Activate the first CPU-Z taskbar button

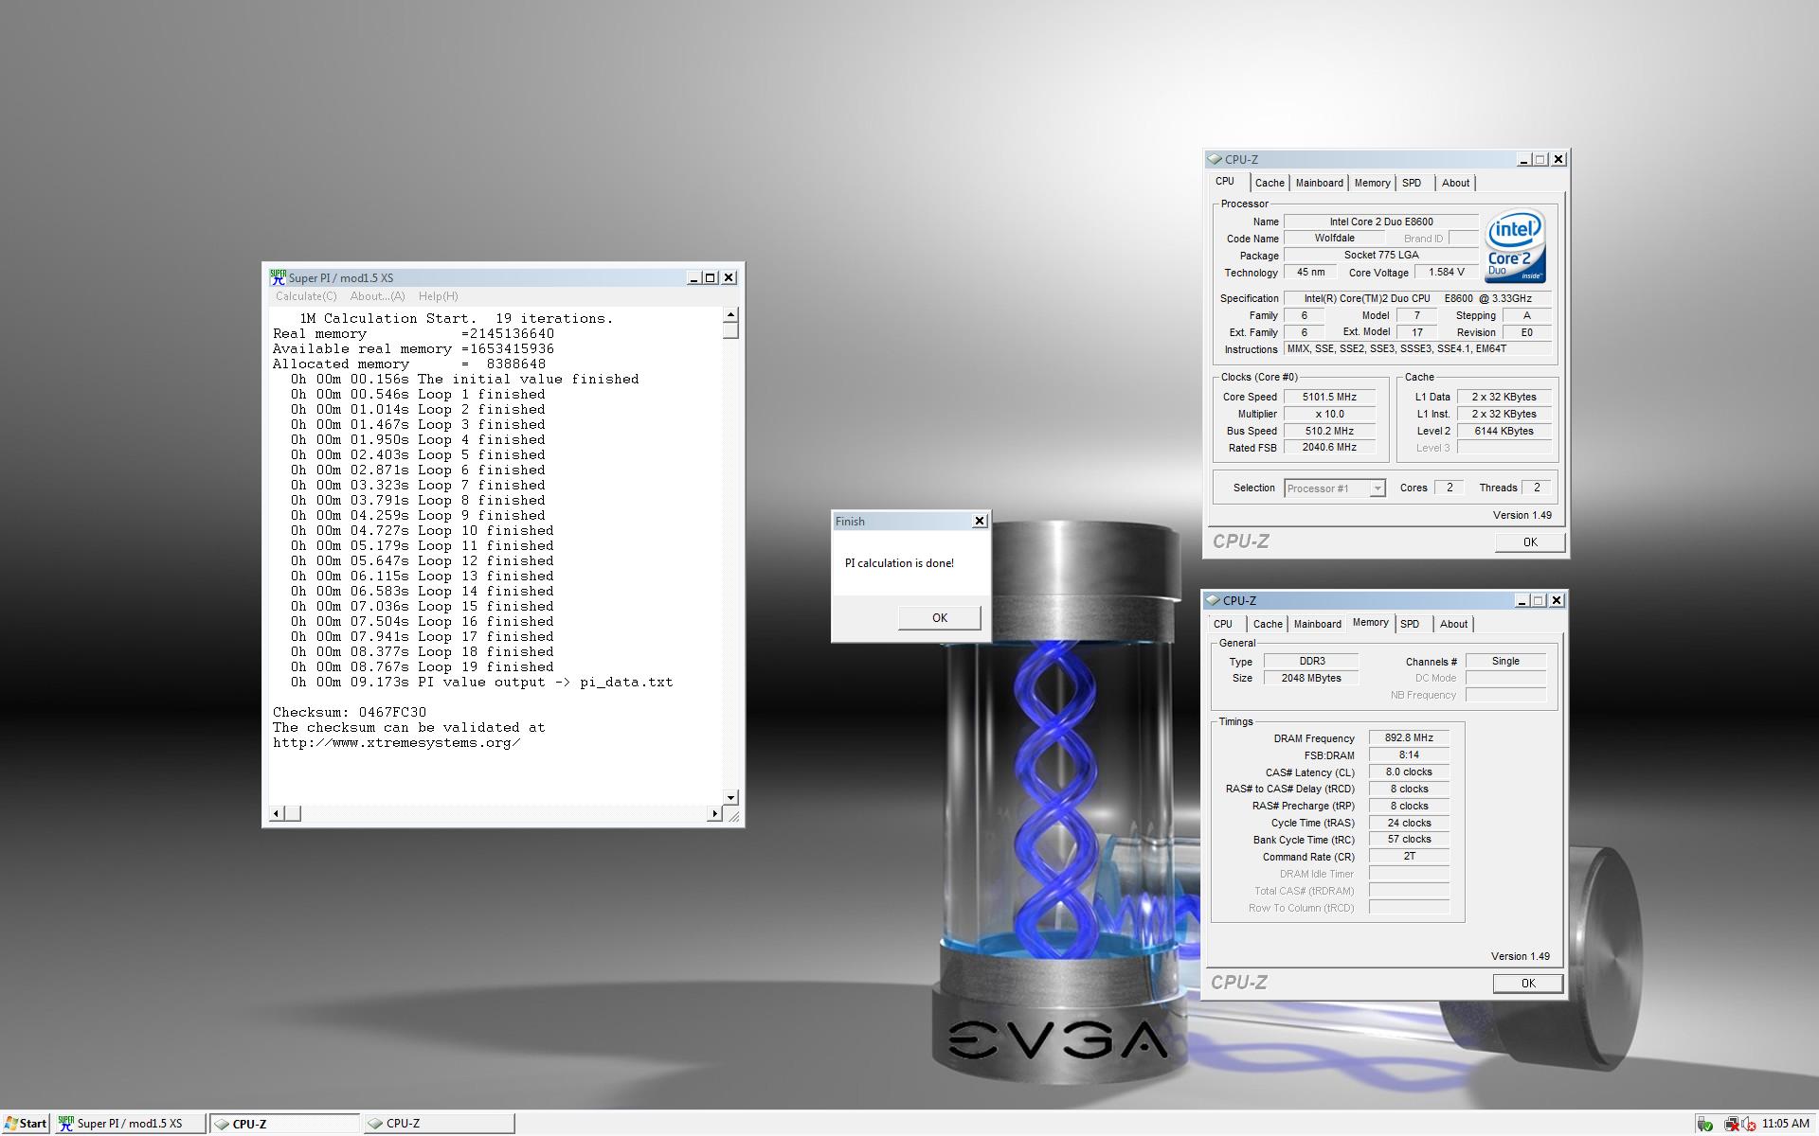point(284,1124)
